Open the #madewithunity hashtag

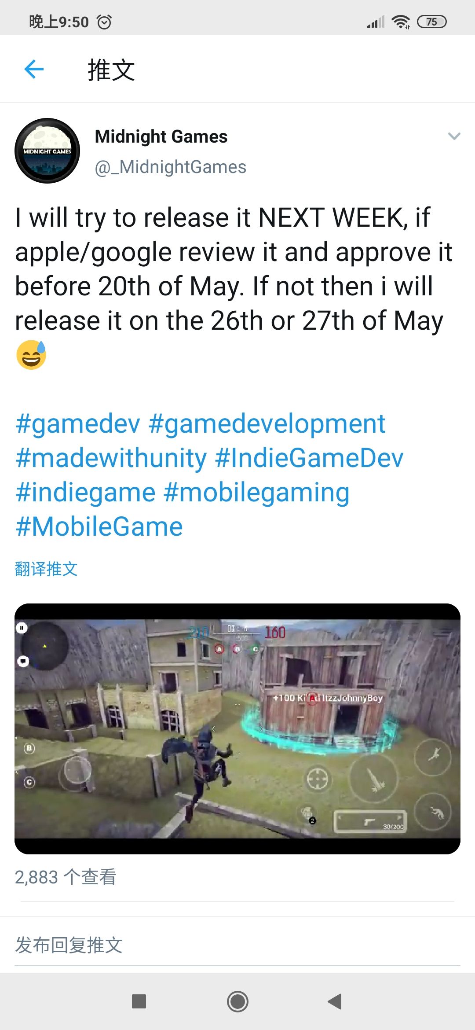click(111, 458)
